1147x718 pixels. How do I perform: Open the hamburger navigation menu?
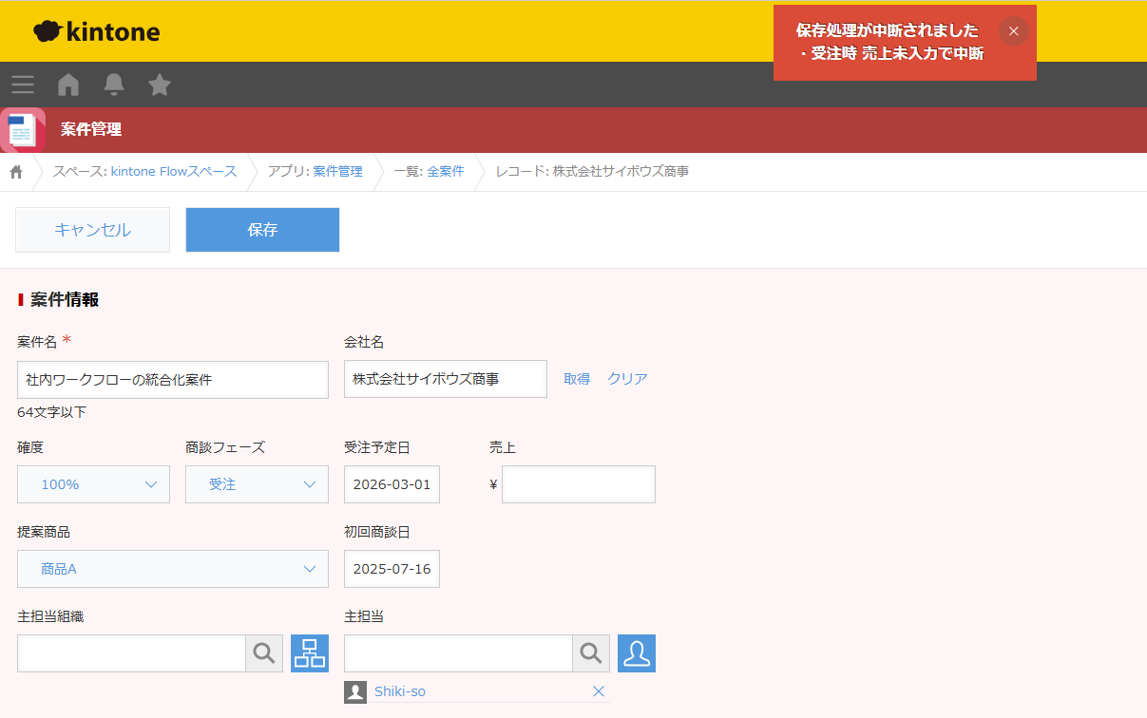22,85
